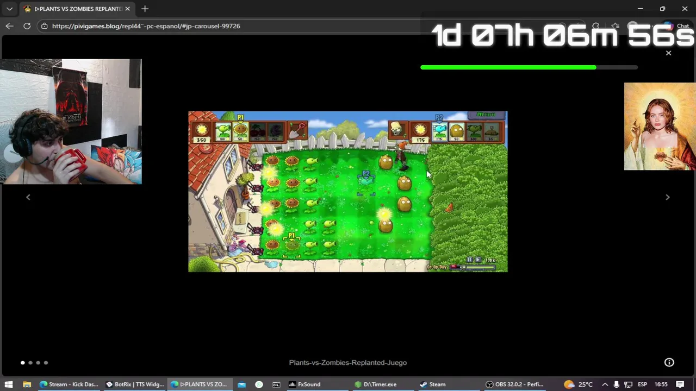Click the microphone tray icon
696x391 pixels.
click(x=616, y=384)
